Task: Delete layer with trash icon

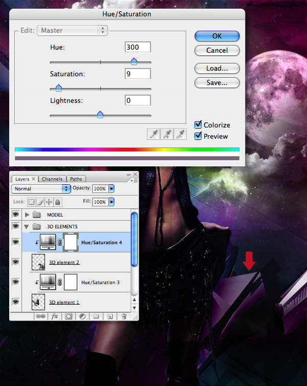Action: (x=124, y=316)
